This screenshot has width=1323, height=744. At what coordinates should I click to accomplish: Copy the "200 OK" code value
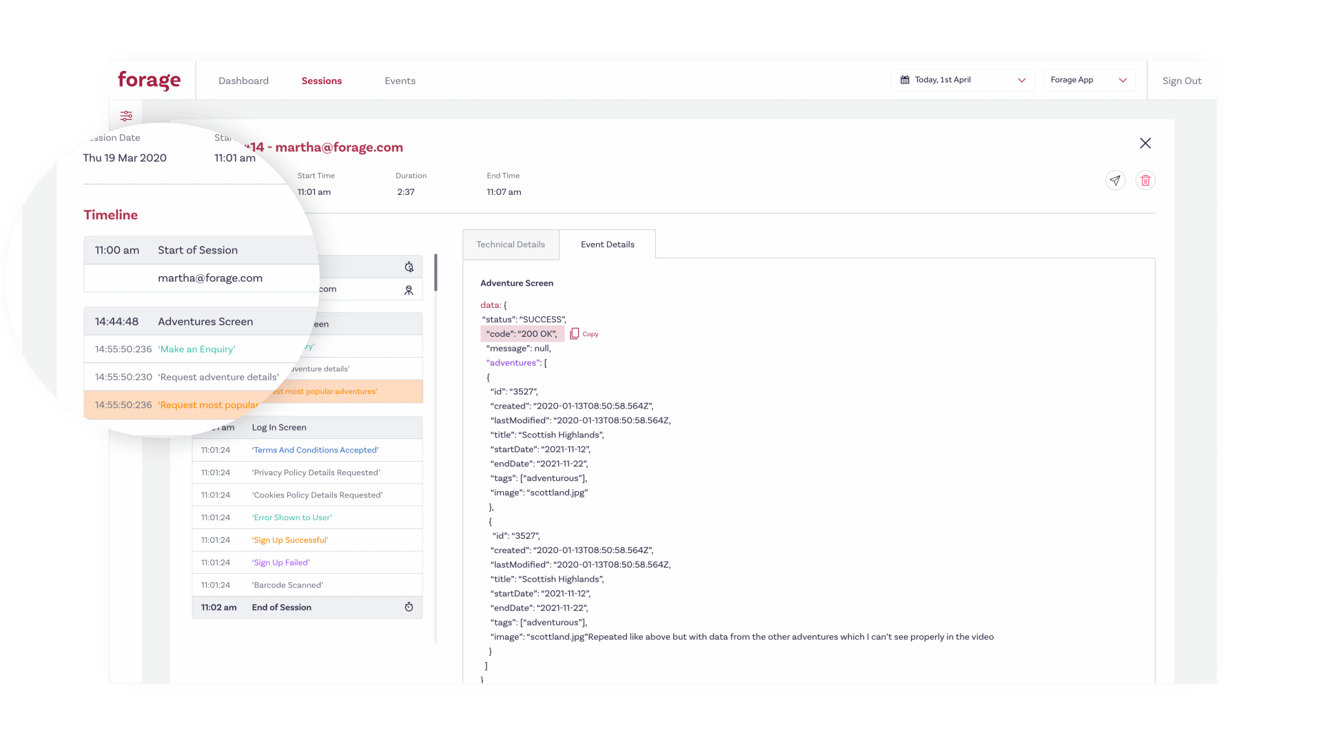tap(584, 333)
